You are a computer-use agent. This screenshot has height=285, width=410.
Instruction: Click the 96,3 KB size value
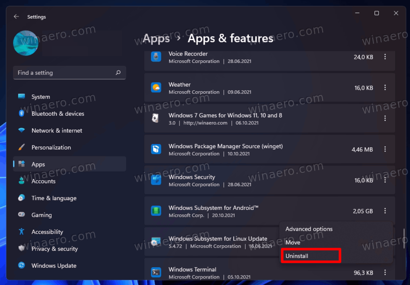364,273
